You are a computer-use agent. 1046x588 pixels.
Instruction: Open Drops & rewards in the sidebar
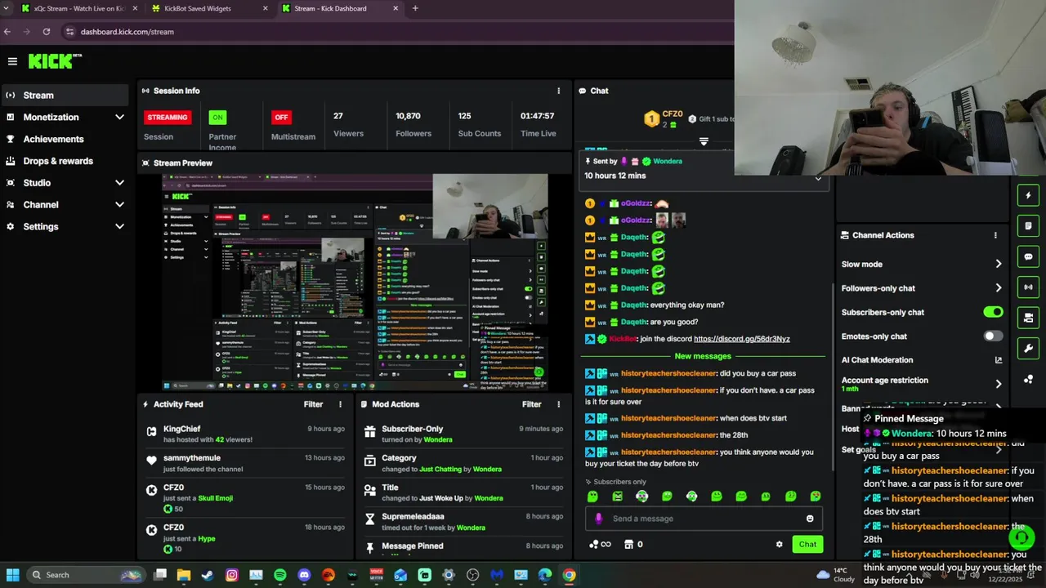click(x=65, y=161)
